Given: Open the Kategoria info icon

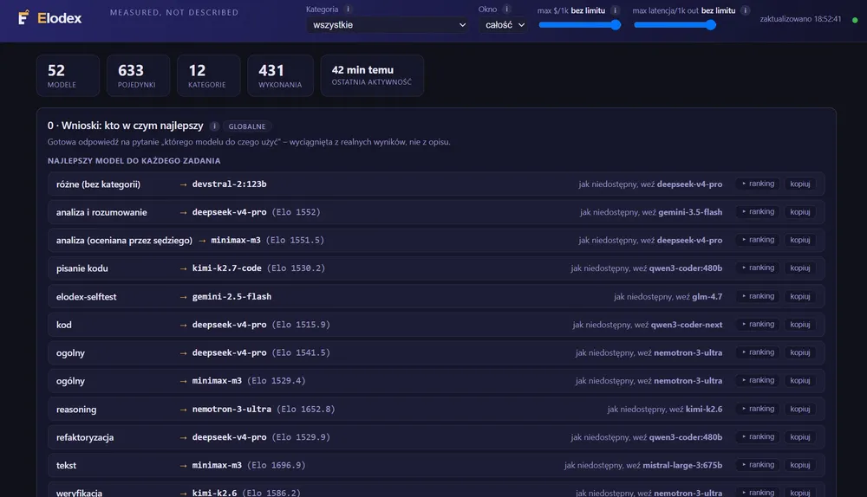Looking at the screenshot, I should (x=348, y=9).
